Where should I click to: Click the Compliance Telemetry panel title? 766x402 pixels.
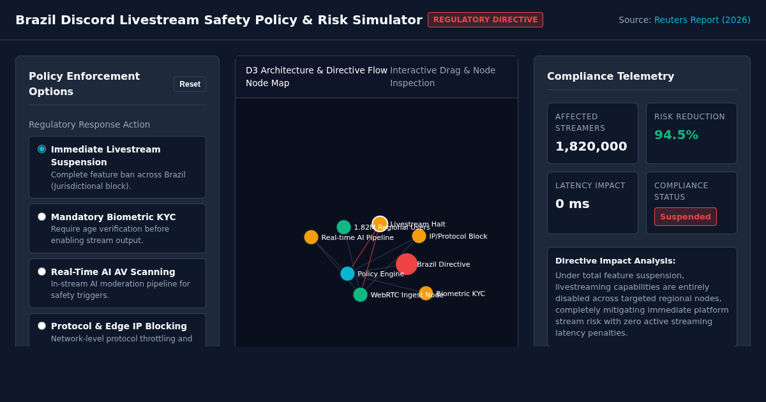610,76
